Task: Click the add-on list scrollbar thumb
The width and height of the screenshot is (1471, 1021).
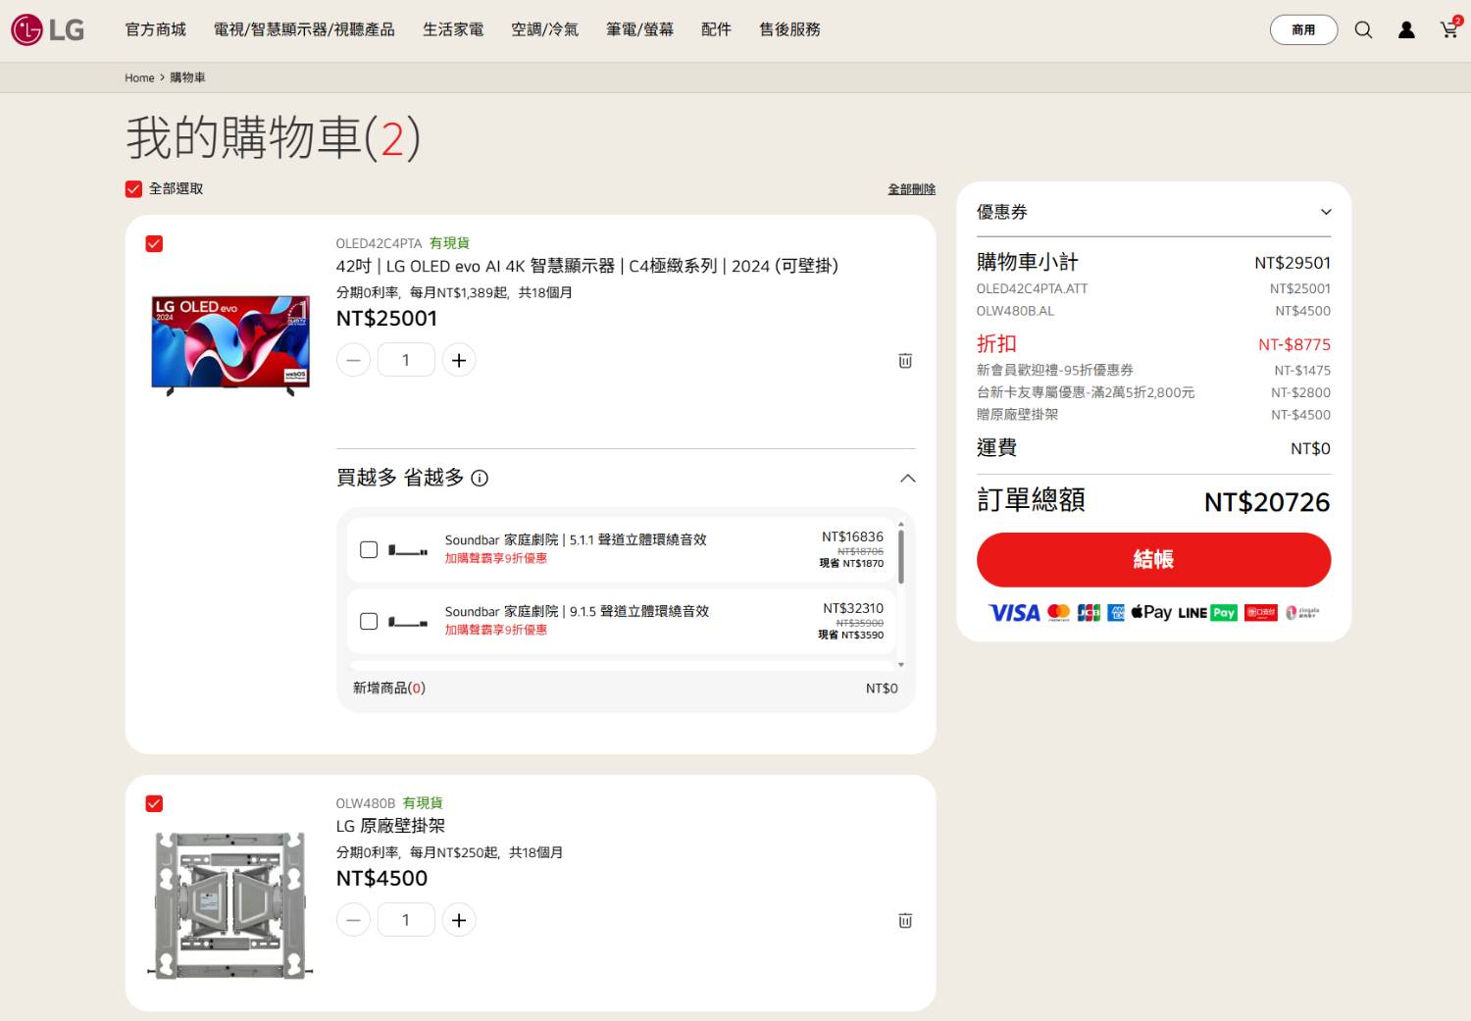Action: point(900,556)
